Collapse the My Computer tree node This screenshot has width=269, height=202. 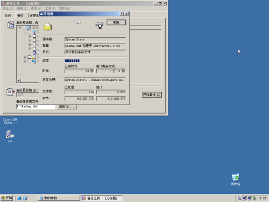25,32
